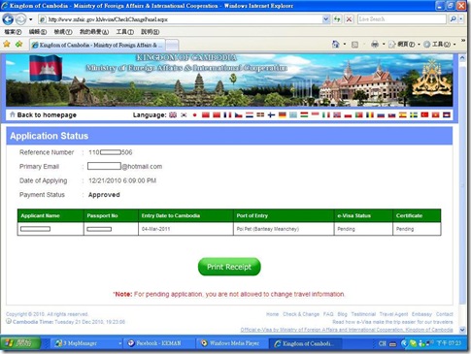Screen dimensions: 471x354
Task: Click the Windows Start button
Action: click(20, 343)
